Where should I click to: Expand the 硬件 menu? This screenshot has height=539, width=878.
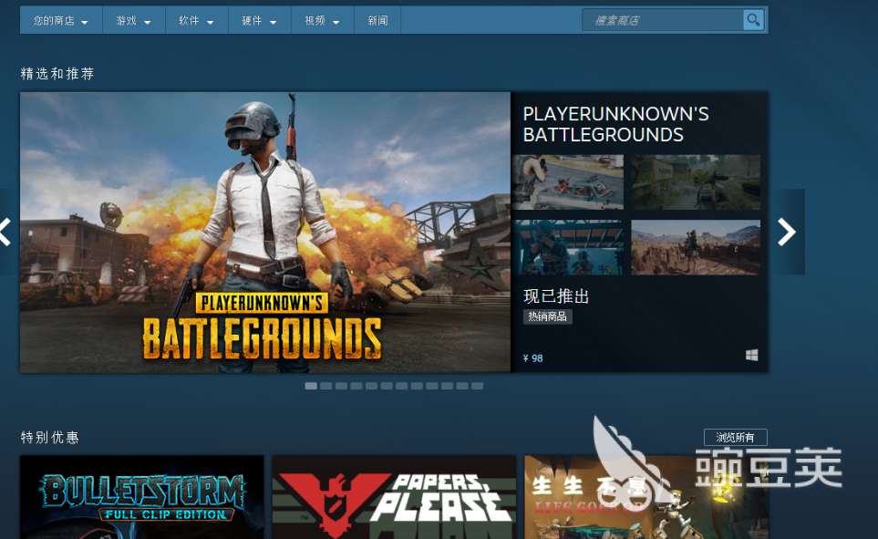(x=259, y=21)
